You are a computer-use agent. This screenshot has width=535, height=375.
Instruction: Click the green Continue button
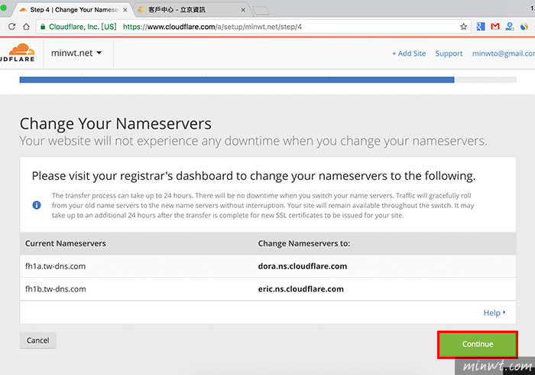(x=478, y=344)
